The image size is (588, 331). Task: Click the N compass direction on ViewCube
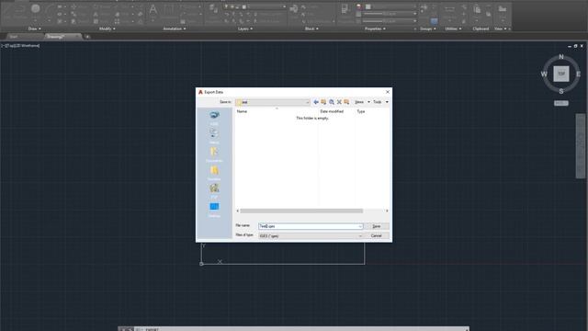tap(561, 57)
